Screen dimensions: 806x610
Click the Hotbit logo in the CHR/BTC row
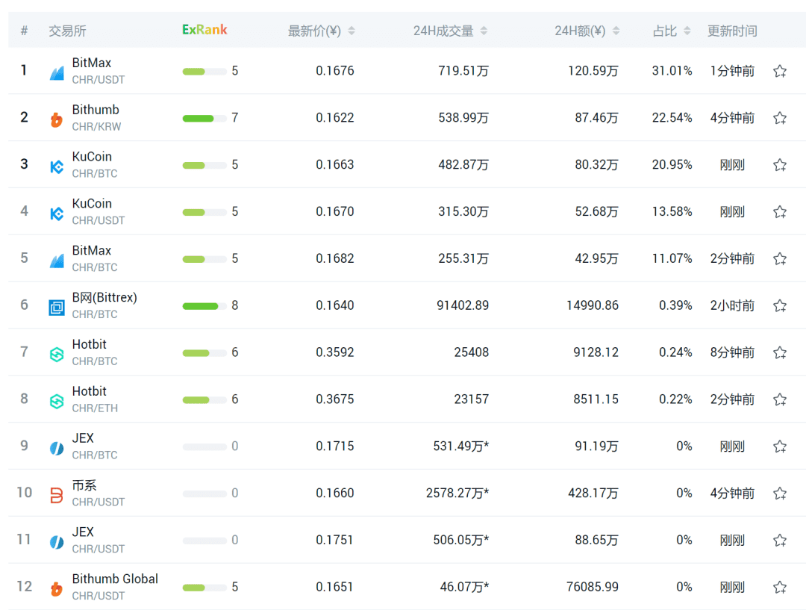(x=57, y=355)
